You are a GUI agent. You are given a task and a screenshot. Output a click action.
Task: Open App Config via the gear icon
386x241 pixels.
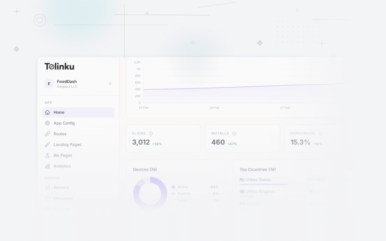[x=47, y=123]
